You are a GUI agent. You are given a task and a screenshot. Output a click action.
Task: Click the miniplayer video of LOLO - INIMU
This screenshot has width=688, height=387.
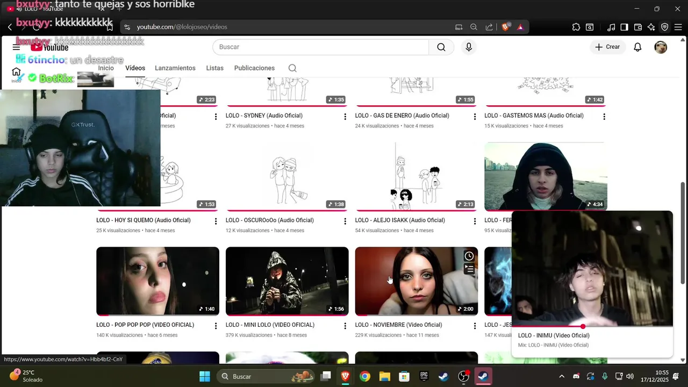click(x=592, y=268)
